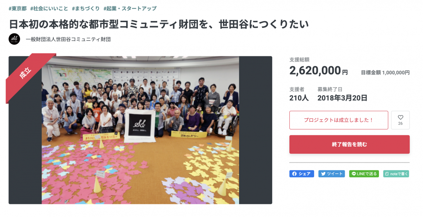This screenshot has height=217, width=423.
Task: Open the #社会にいいこと hashtag
Action: (x=49, y=8)
